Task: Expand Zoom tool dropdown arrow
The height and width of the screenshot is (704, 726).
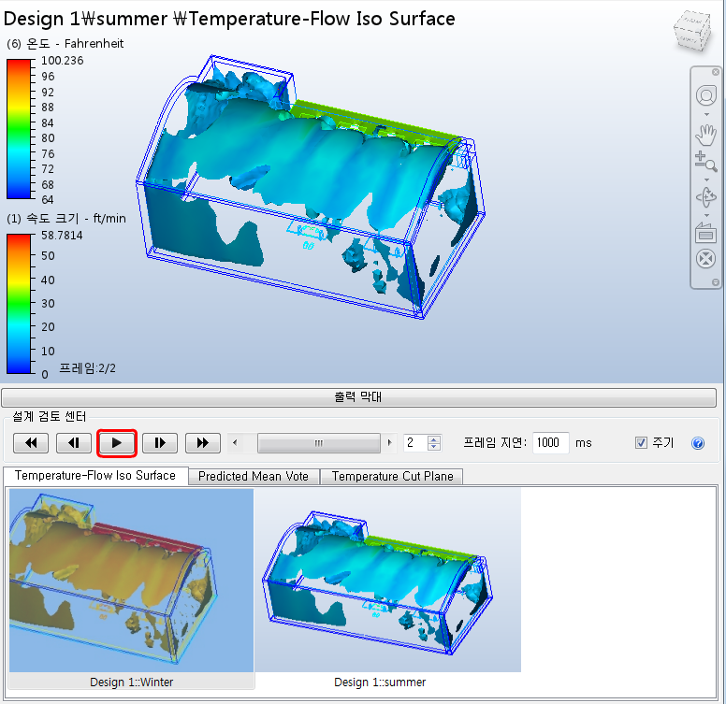Action: click(x=706, y=180)
